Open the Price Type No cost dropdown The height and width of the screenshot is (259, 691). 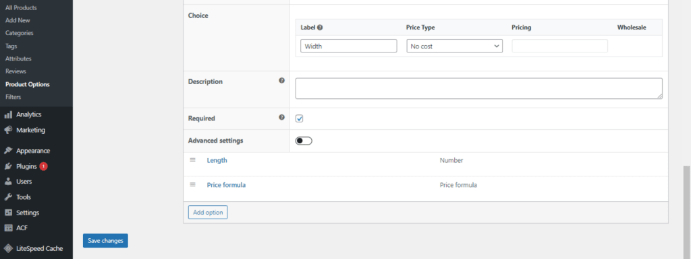(x=454, y=46)
